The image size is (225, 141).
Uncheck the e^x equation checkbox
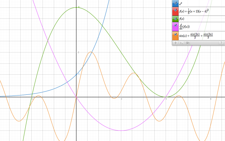click(175, 3)
